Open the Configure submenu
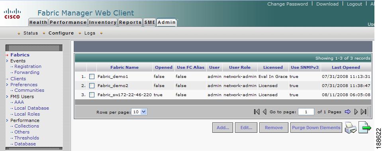Viewport: 382px width, 151px height. 61,33
